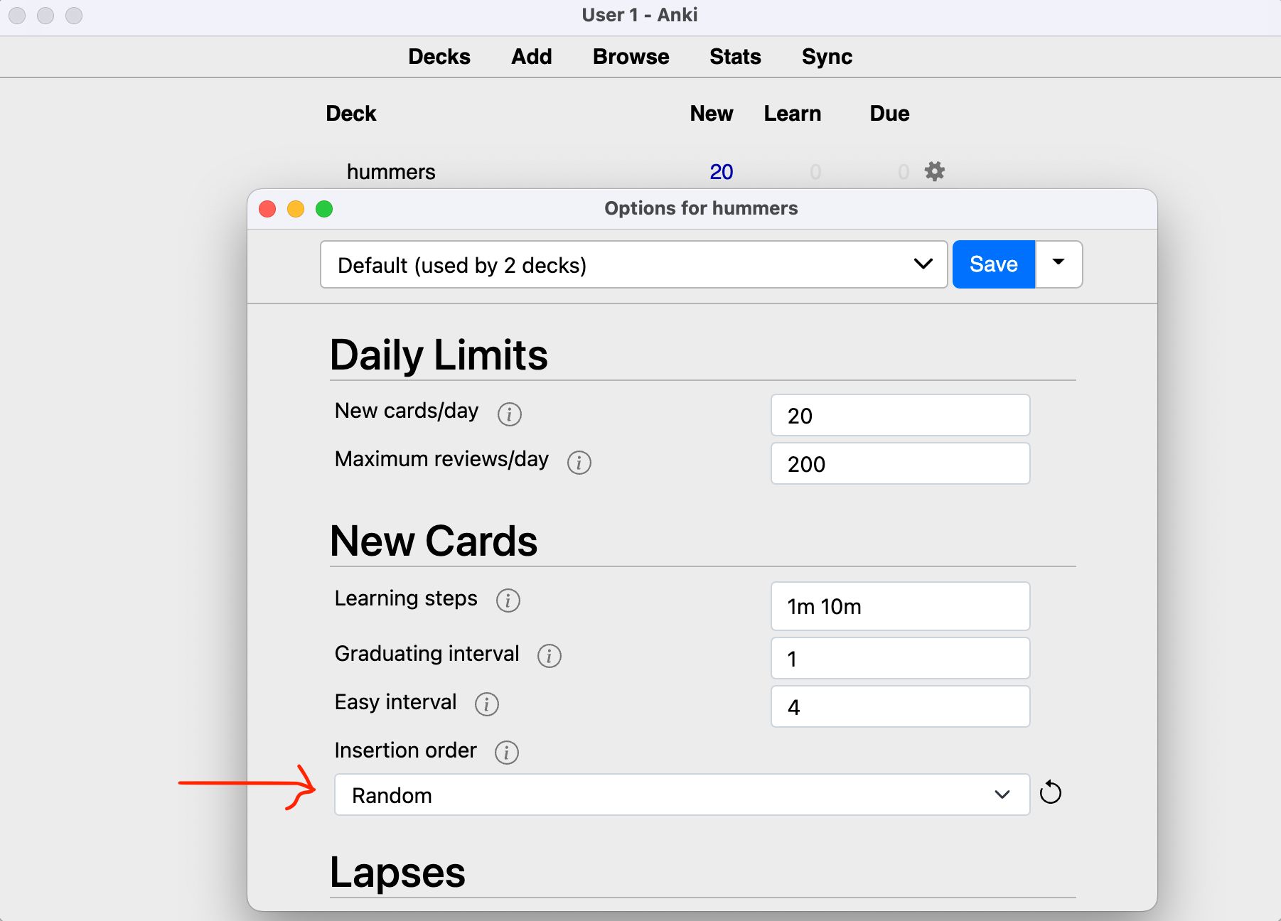Click the hummers deck gear icon
This screenshot has height=921, width=1281.
tap(934, 171)
